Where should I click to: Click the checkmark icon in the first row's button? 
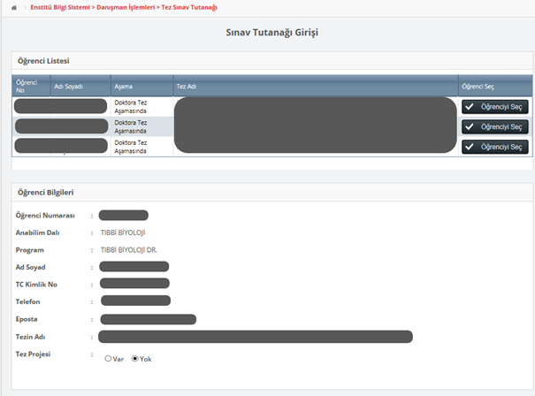pyautogui.click(x=470, y=107)
